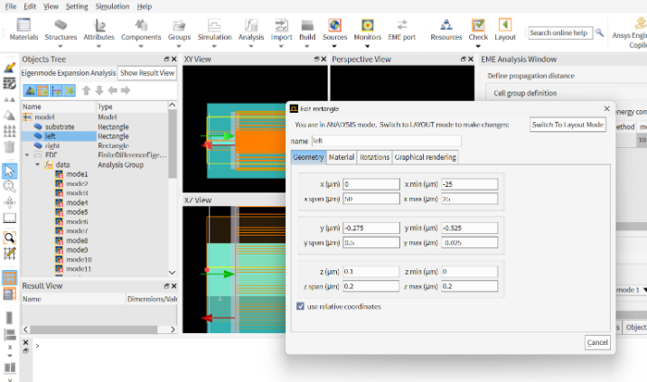Click the z span (µm) input field

tap(371, 287)
